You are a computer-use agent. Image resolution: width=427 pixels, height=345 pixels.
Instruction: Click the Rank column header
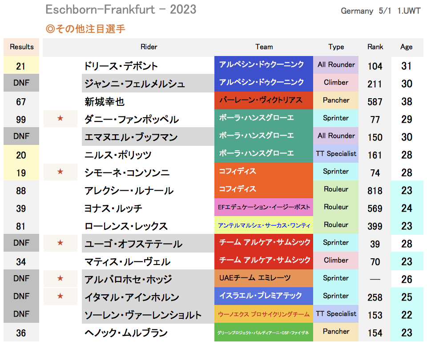pos(375,47)
